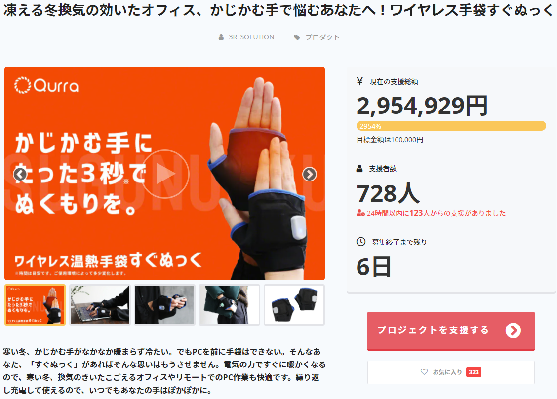
Task: Select the green jacket thumbnail
Action: pyautogui.click(x=229, y=305)
